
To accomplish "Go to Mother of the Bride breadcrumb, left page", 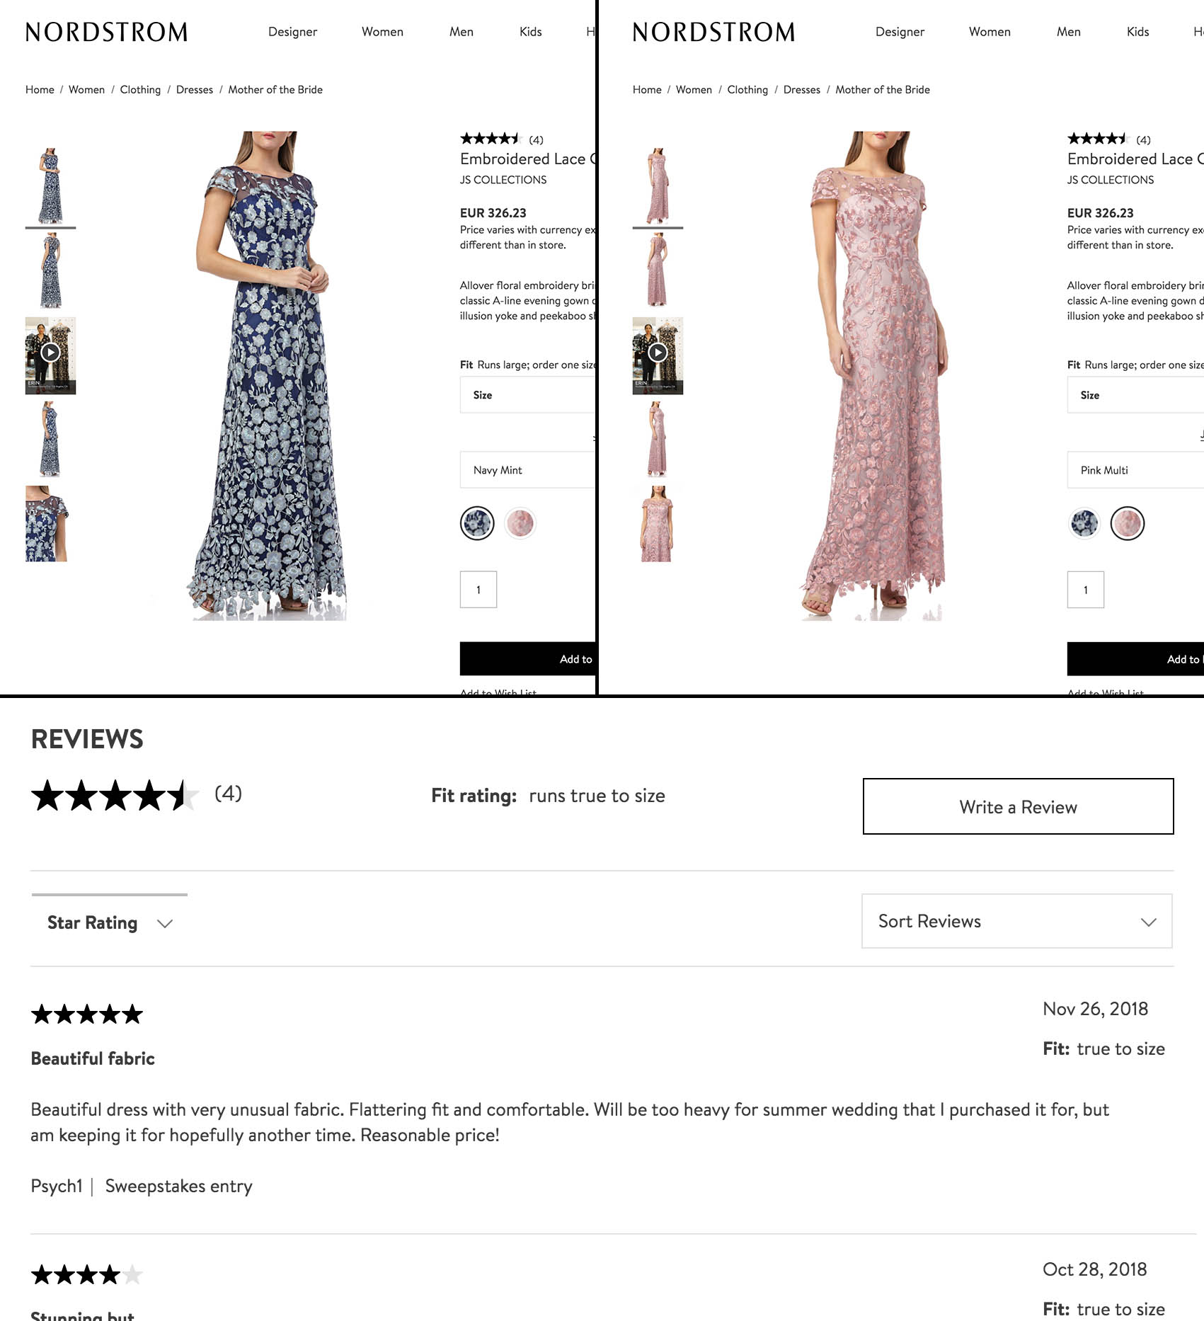I will (x=275, y=90).
